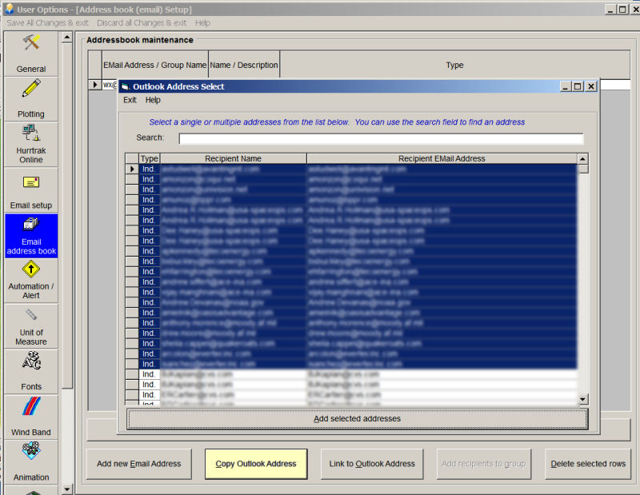Click the row selector arrow in Addressbook maintenance grid
Screen dimensions: 640x495
94,85
